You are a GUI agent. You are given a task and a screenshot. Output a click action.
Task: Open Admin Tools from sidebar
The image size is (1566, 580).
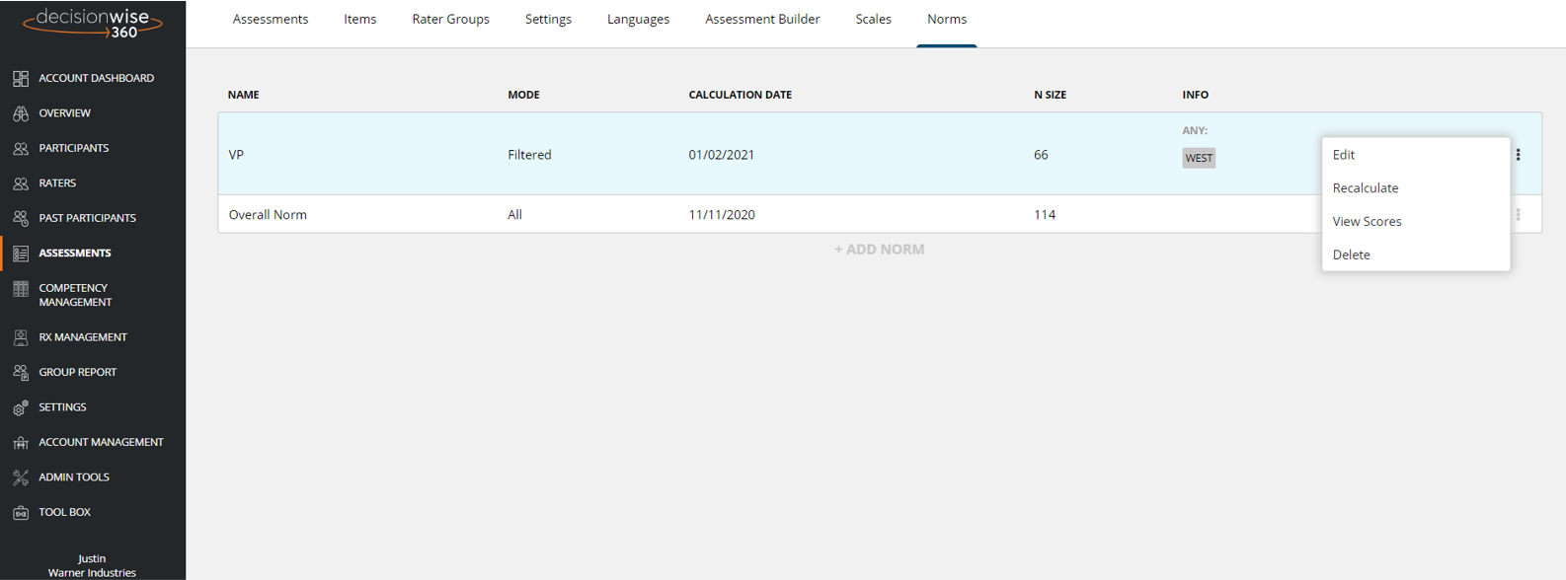(x=74, y=477)
